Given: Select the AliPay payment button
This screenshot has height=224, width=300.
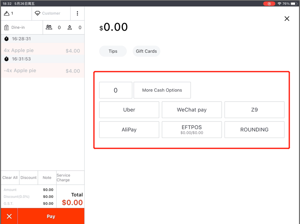Looking at the screenshot, I should point(129,130).
